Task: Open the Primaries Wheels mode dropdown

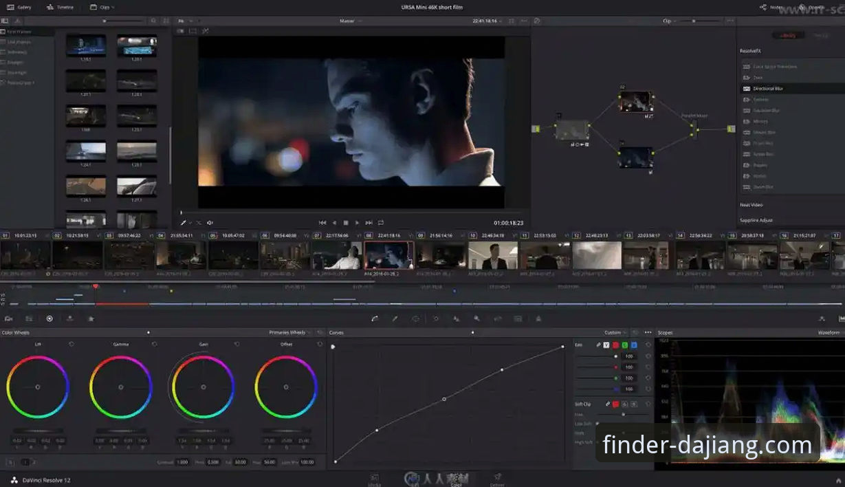Action: pos(289,332)
